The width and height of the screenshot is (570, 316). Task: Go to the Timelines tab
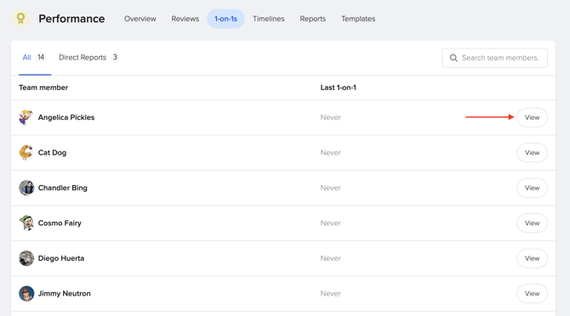pos(269,19)
